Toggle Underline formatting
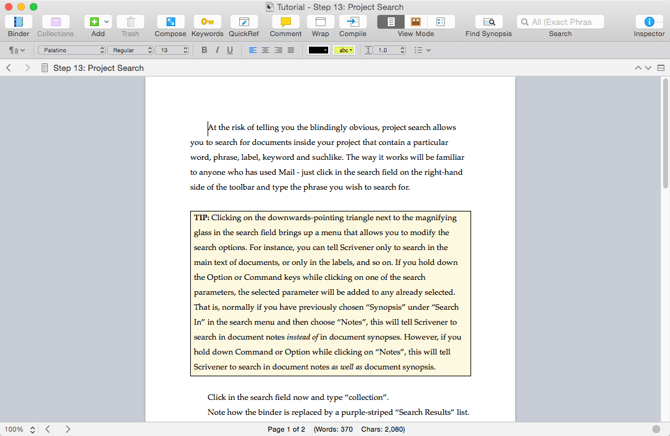The width and height of the screenshot is (670, 436). 230,50
